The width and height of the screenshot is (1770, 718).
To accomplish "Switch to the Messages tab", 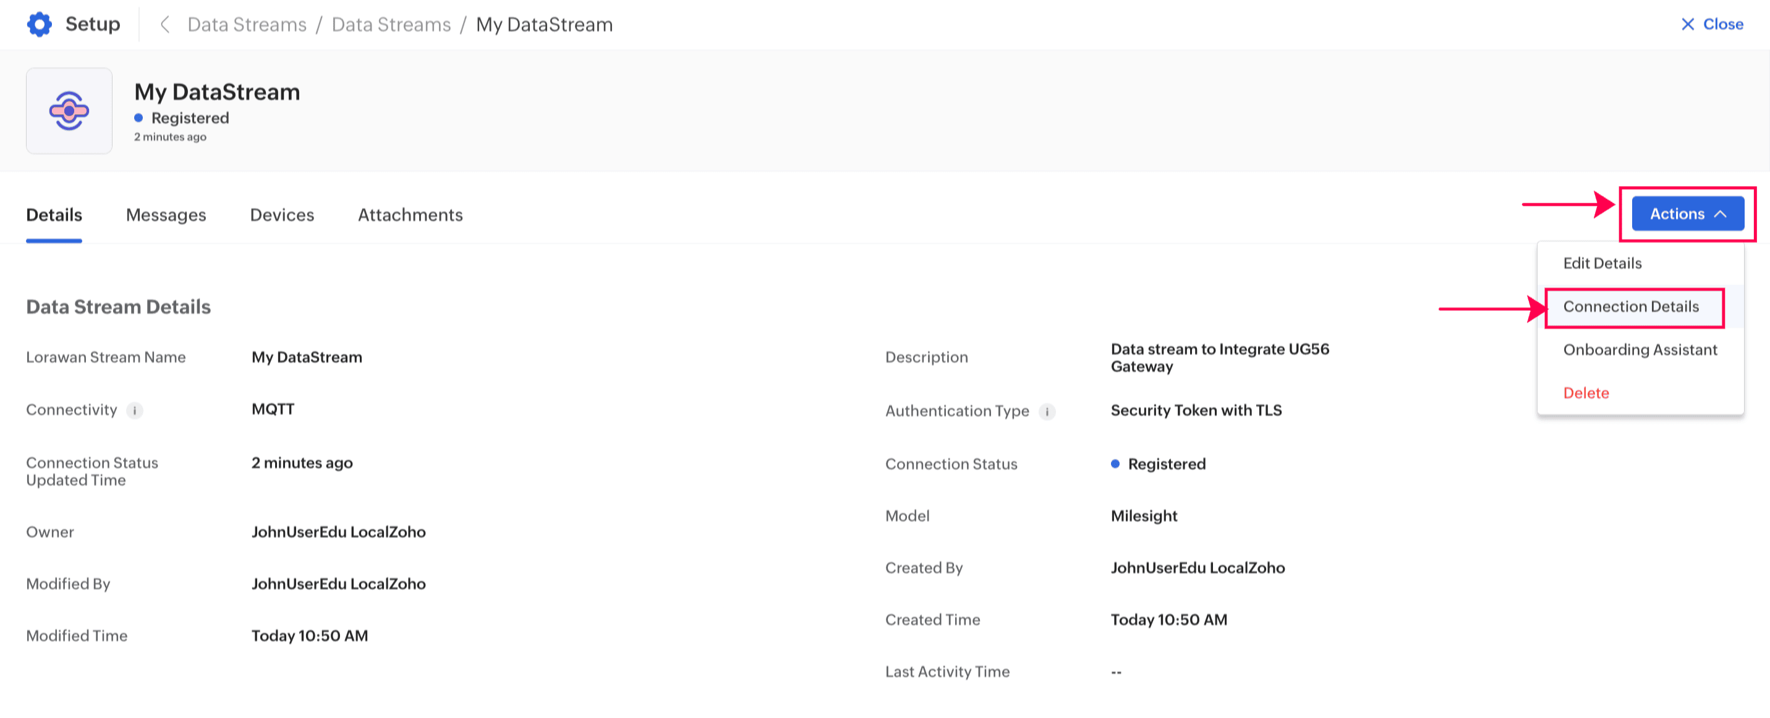I will pyautogui.click(x=166, y=215).
